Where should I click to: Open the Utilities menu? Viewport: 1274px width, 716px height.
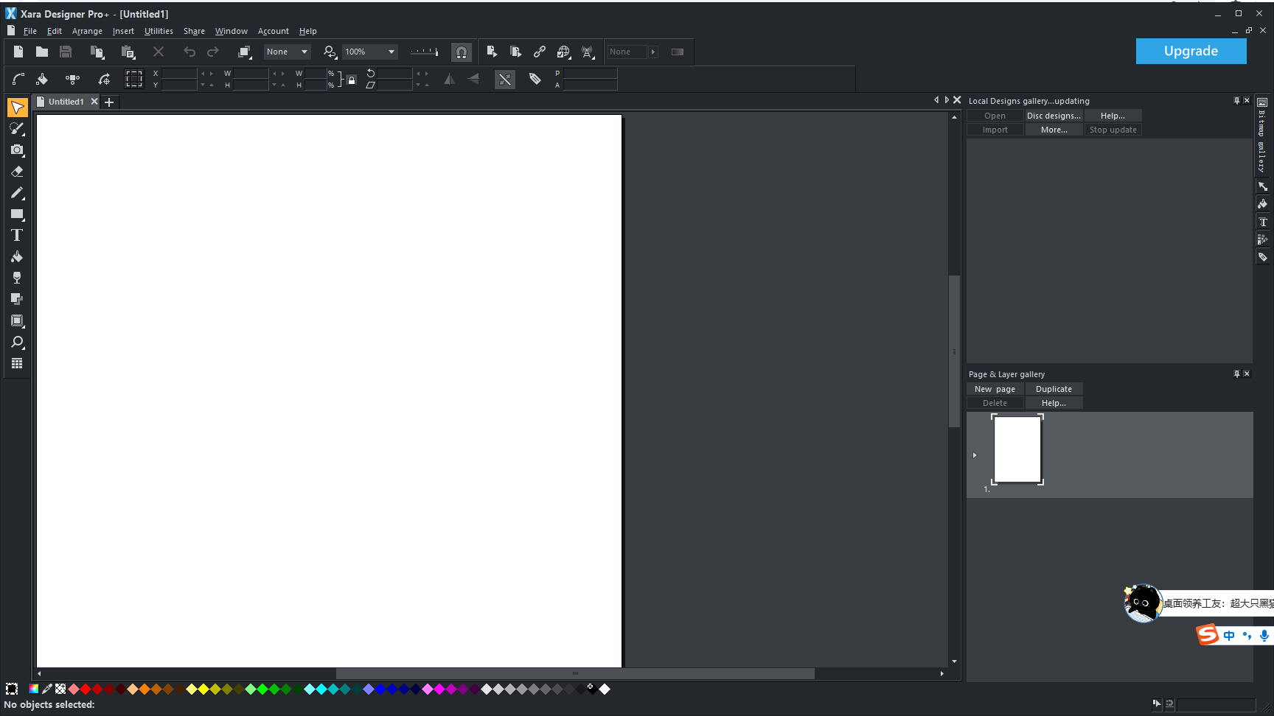coord(159,31)
